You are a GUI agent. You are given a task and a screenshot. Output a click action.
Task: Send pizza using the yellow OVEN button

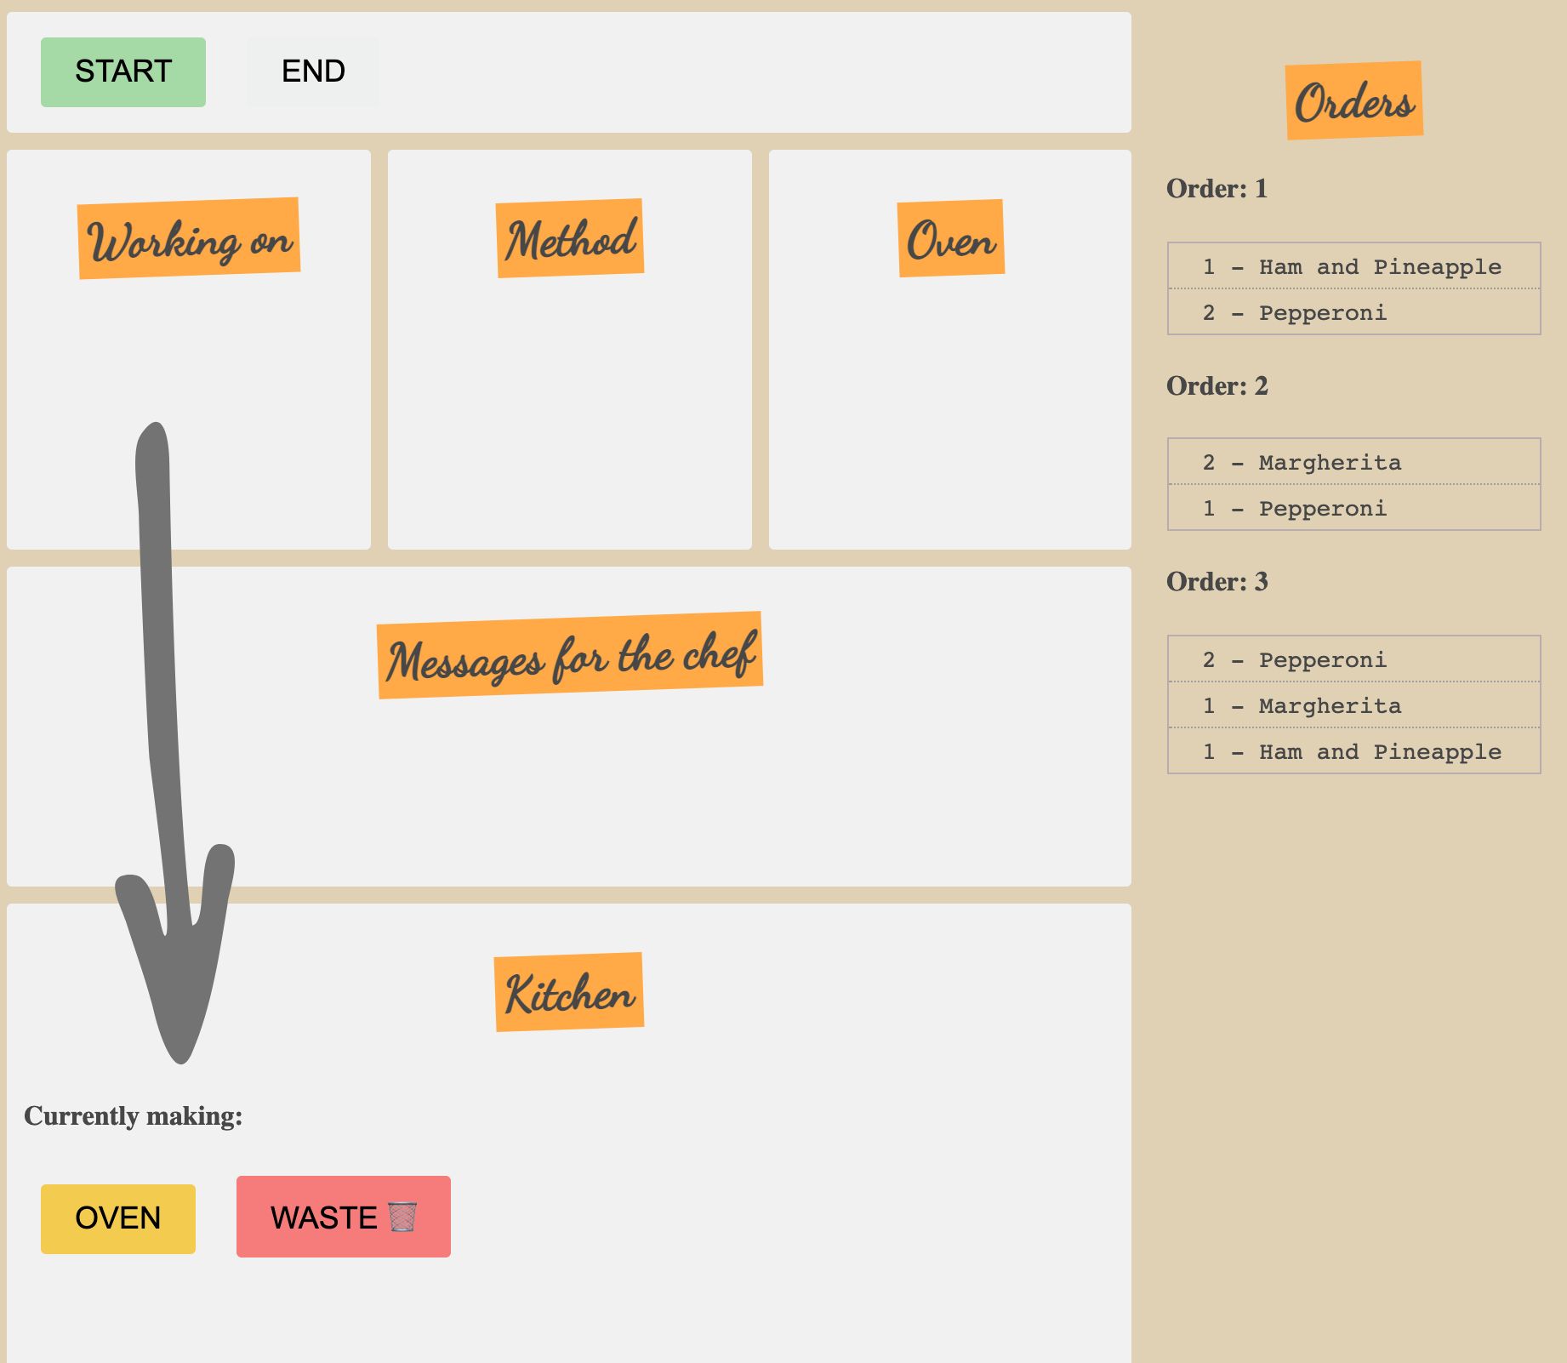(118, 1218)
